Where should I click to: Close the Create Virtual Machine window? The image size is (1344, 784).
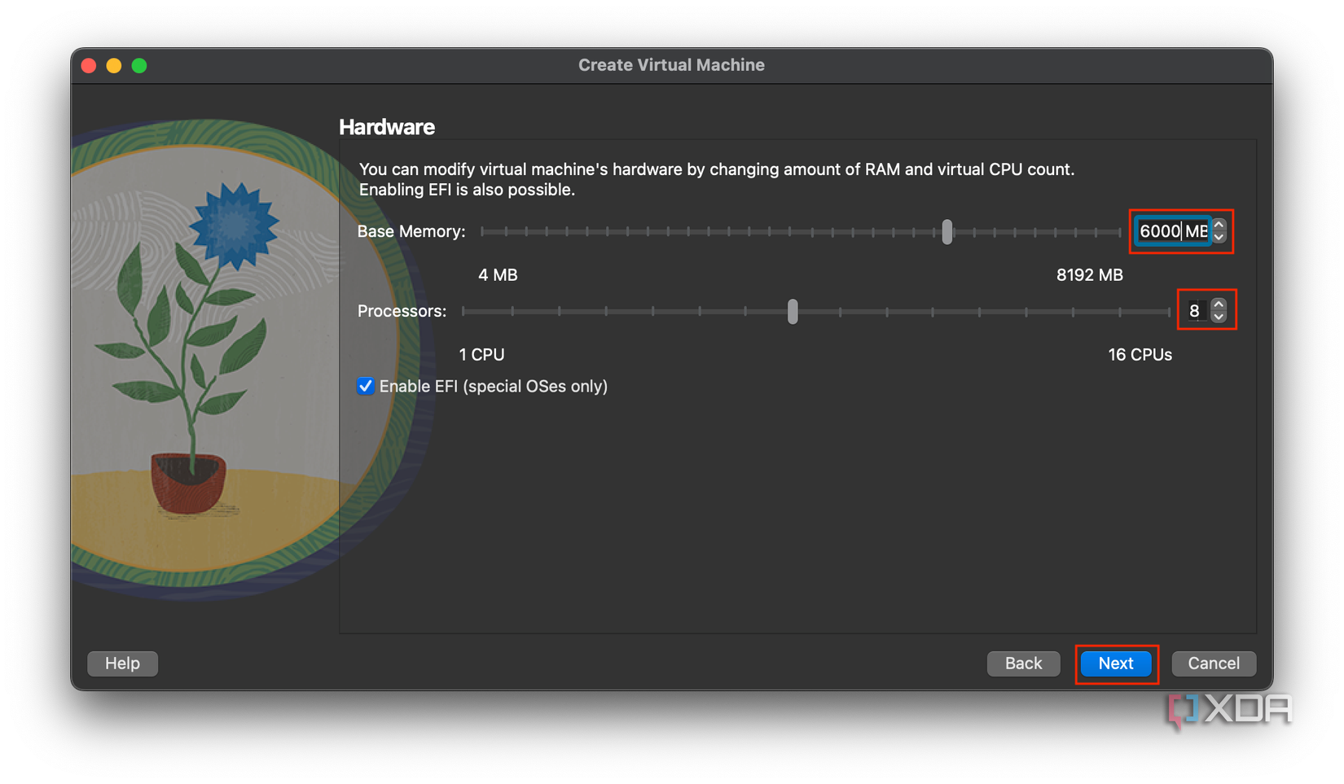88,65
